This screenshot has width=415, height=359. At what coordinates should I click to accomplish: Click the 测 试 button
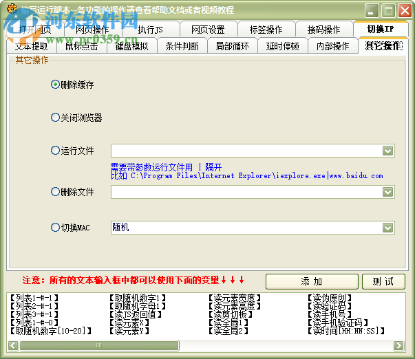(x=383, y=281)
